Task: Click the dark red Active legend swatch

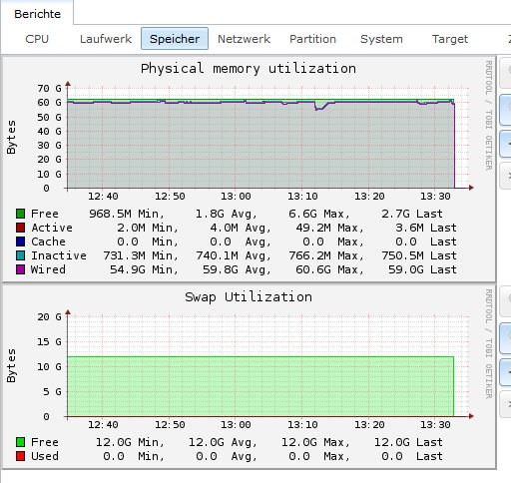Action: 20,228
